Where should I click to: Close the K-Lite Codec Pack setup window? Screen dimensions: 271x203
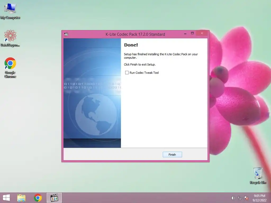(202, 33)
